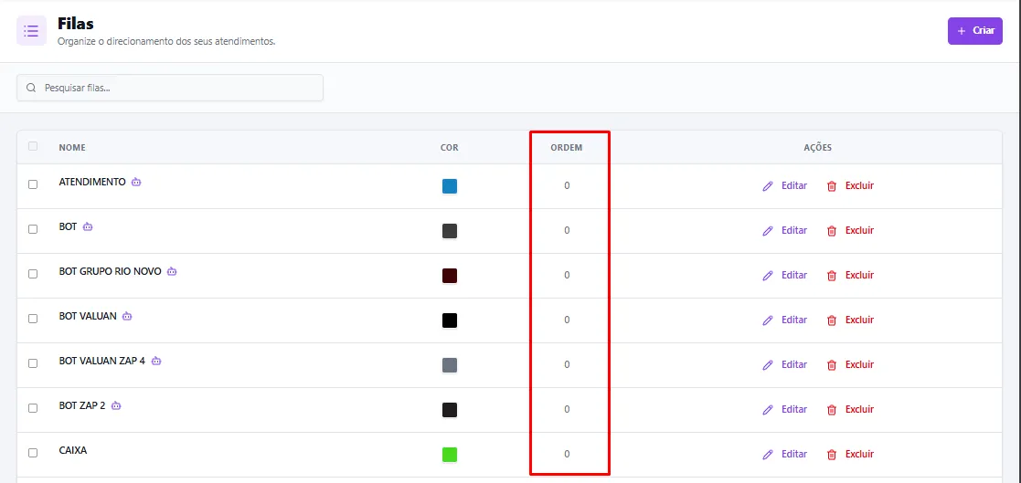
Task: Click the AÇÕES column header
Action: pyautogui.click(x=818, y=148)
